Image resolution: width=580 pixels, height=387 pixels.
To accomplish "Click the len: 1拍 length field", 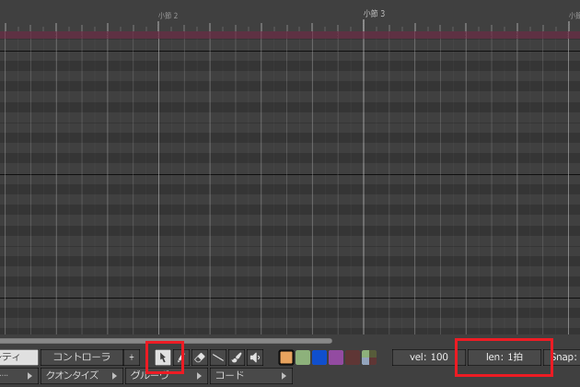I will tap(505, 357).
